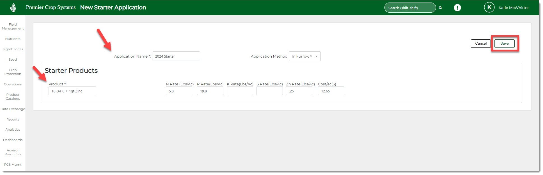Clear the In Furrow selection (x)
The image size is (543, 175).
coord(311,56)
